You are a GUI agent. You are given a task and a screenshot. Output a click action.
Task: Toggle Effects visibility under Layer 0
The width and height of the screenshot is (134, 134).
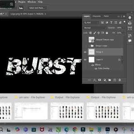point(93,65)
